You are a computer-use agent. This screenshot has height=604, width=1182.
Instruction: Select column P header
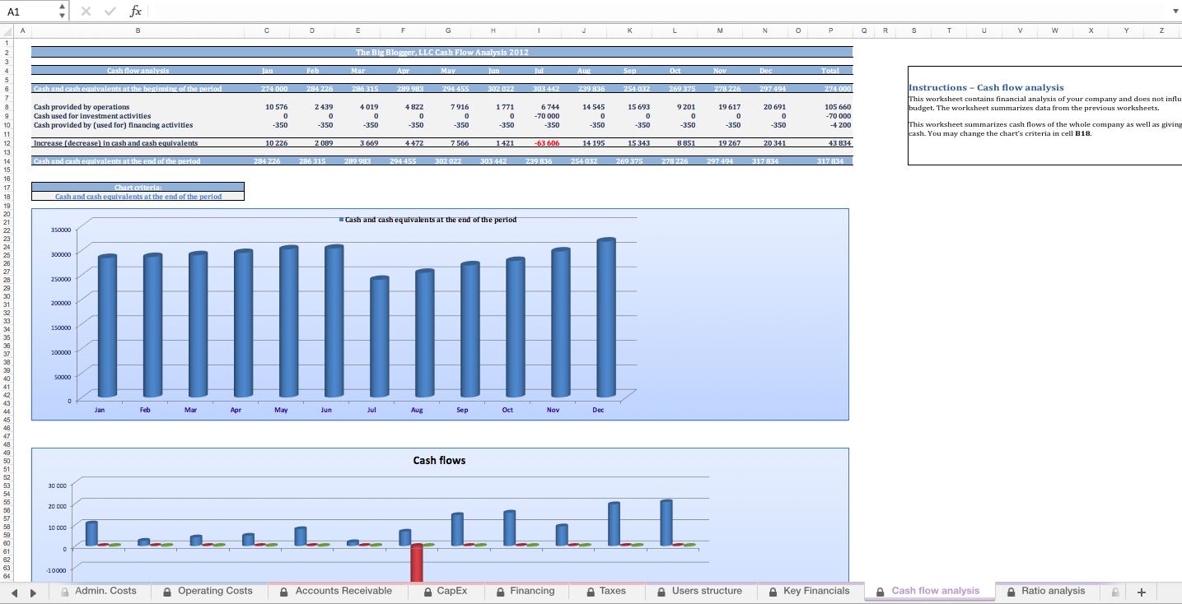(x=830, y=30)
